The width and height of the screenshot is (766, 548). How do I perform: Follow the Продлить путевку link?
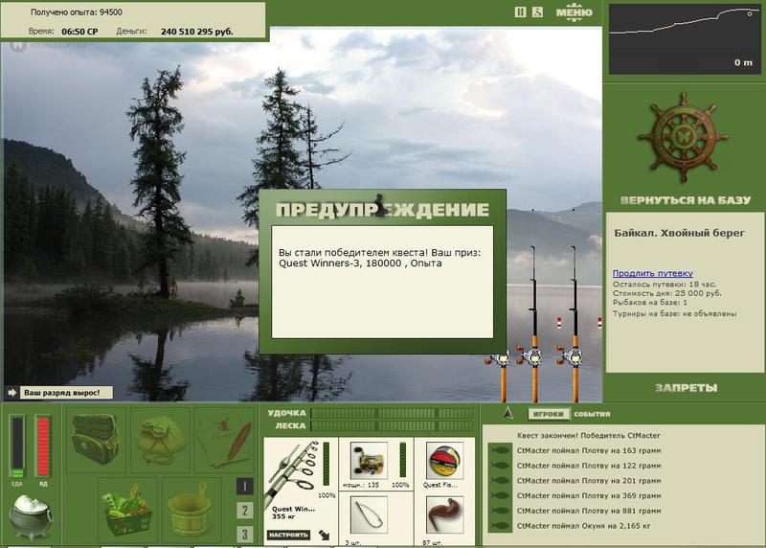pyautogui.click(x=653, y=273)
